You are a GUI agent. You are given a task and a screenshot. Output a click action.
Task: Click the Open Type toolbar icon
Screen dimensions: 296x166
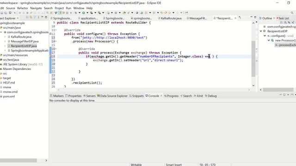[124, 13]
